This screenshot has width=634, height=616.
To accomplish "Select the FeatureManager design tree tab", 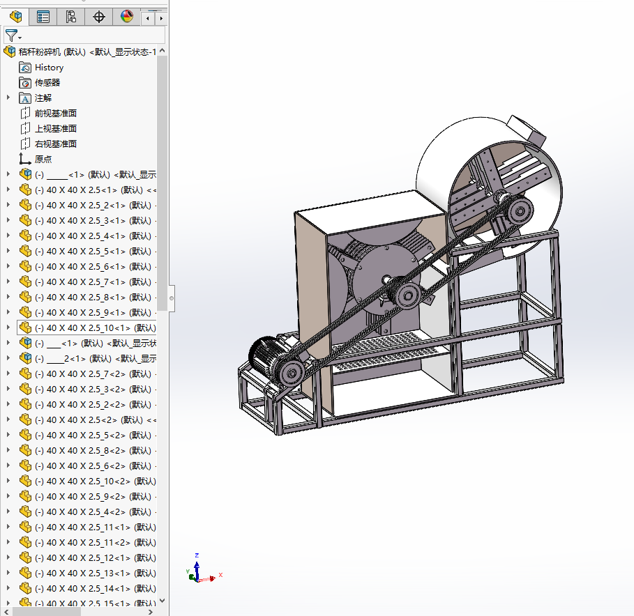I will coord(15,17).
